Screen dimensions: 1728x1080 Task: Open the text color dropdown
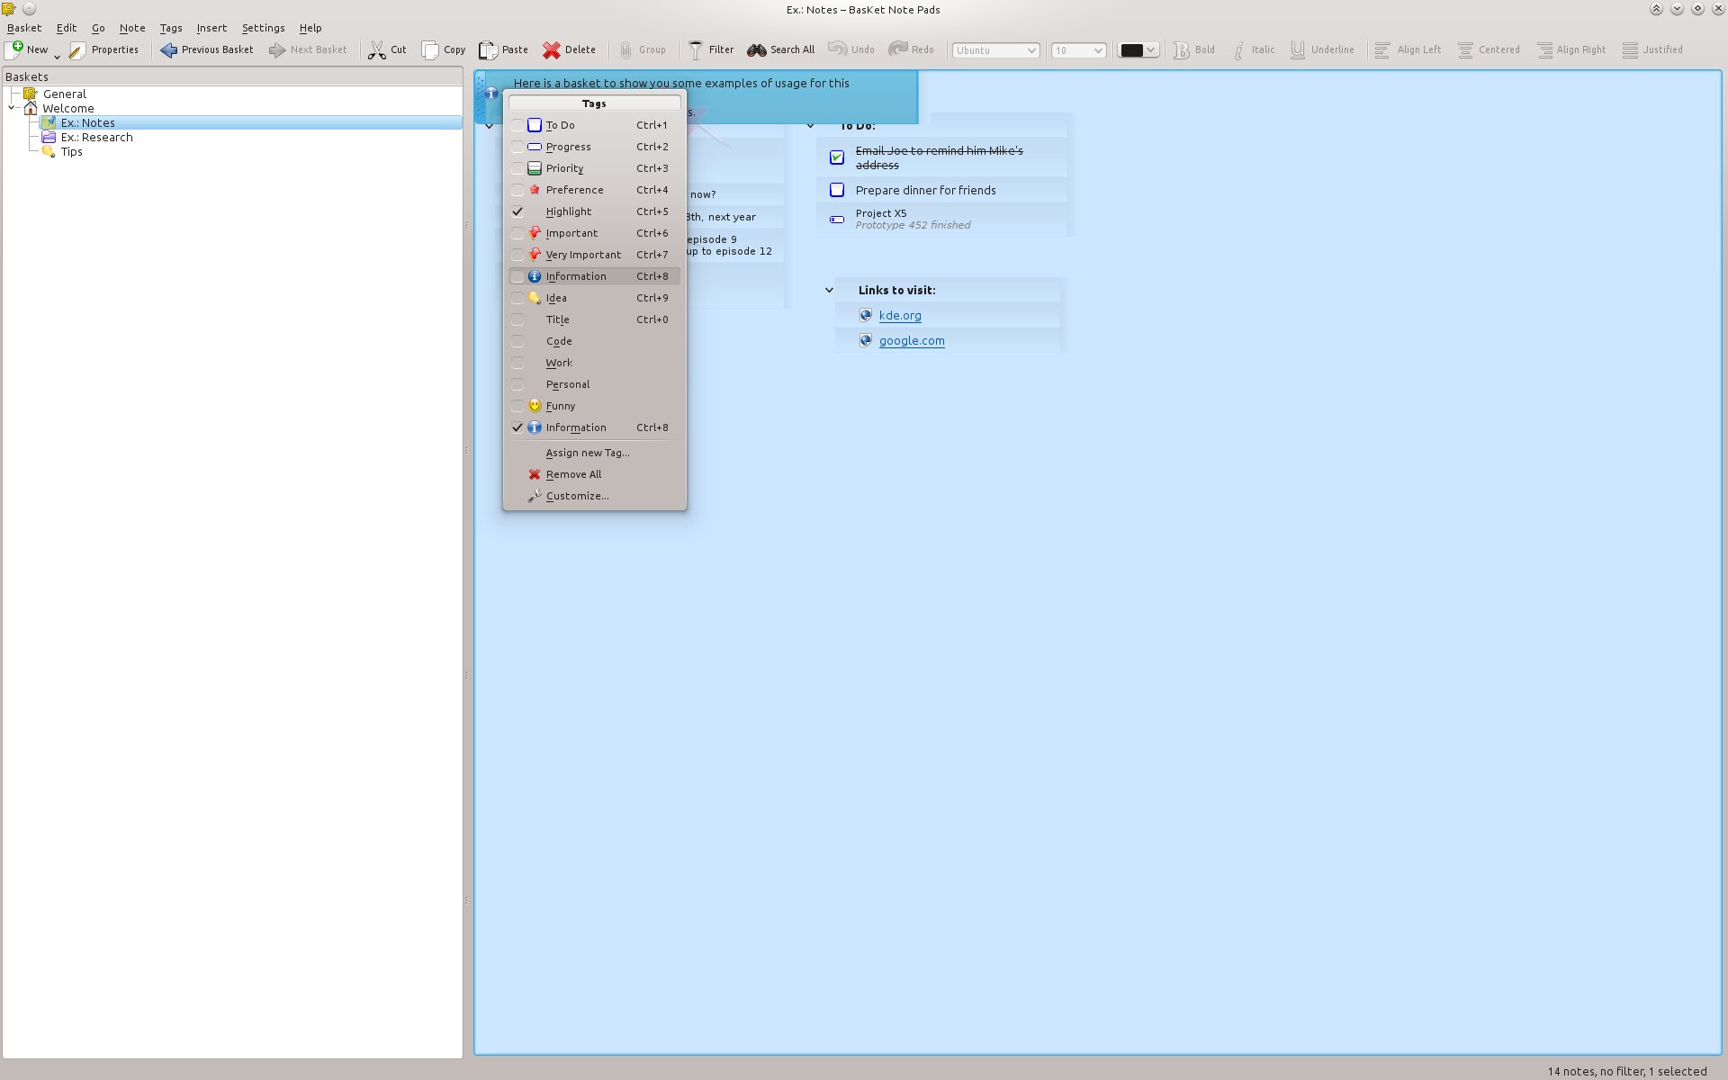pyautogui.click(x=1138, y=50)
